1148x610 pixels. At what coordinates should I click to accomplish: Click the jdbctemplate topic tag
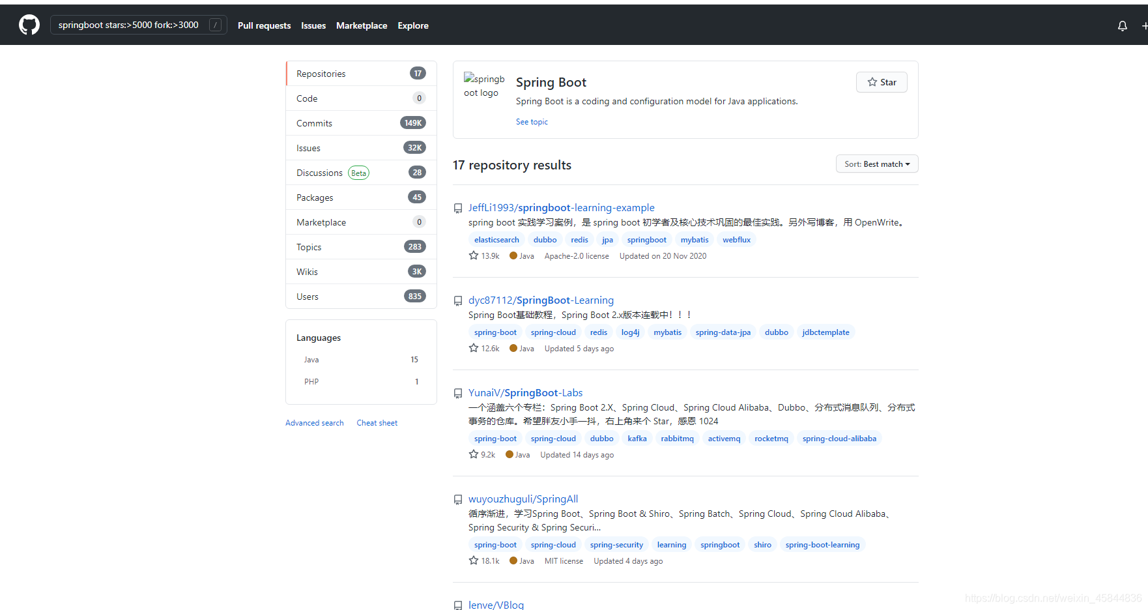(825, 332)
